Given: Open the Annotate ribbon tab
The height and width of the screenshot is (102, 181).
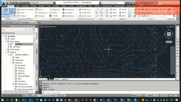Looking at the screenshot, I should (25, 6).
